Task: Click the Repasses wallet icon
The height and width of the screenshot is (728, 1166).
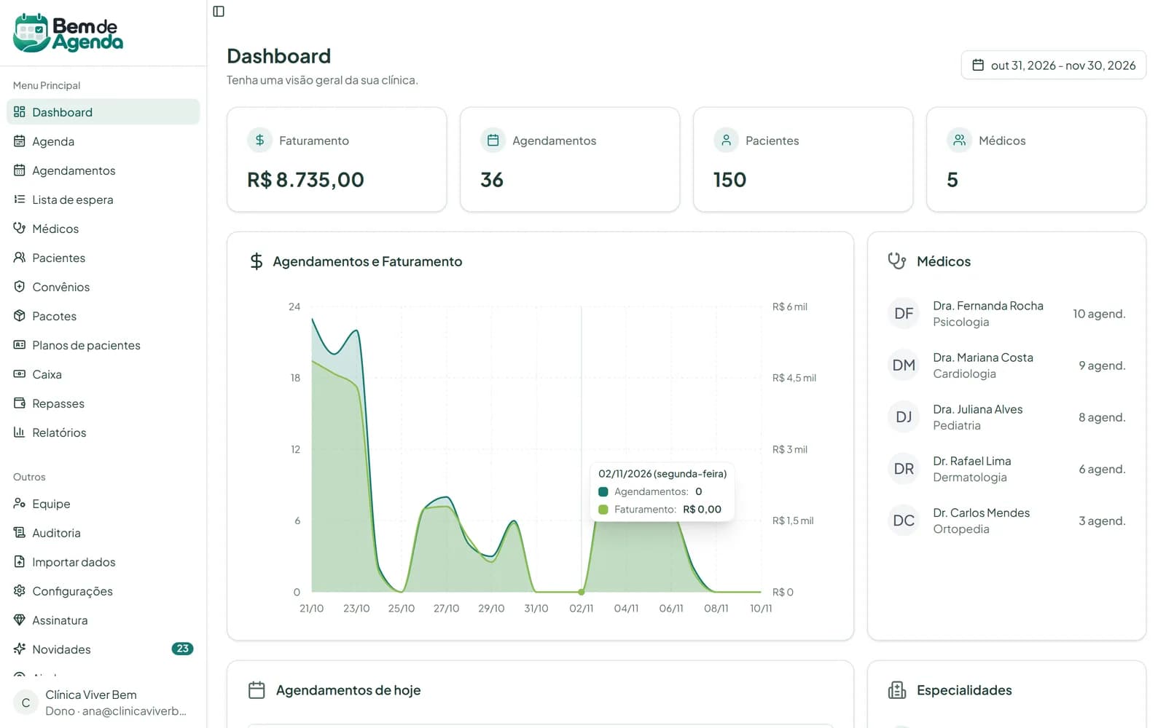Action: coord(20,403)
